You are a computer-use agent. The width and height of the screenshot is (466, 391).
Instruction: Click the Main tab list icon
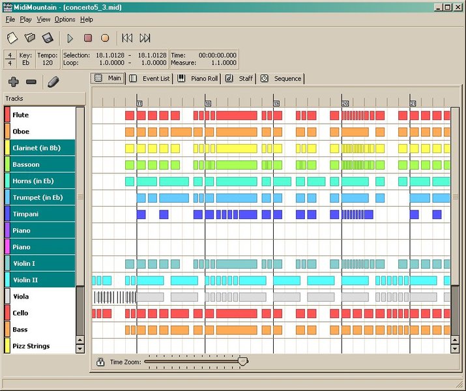(98, 78)
